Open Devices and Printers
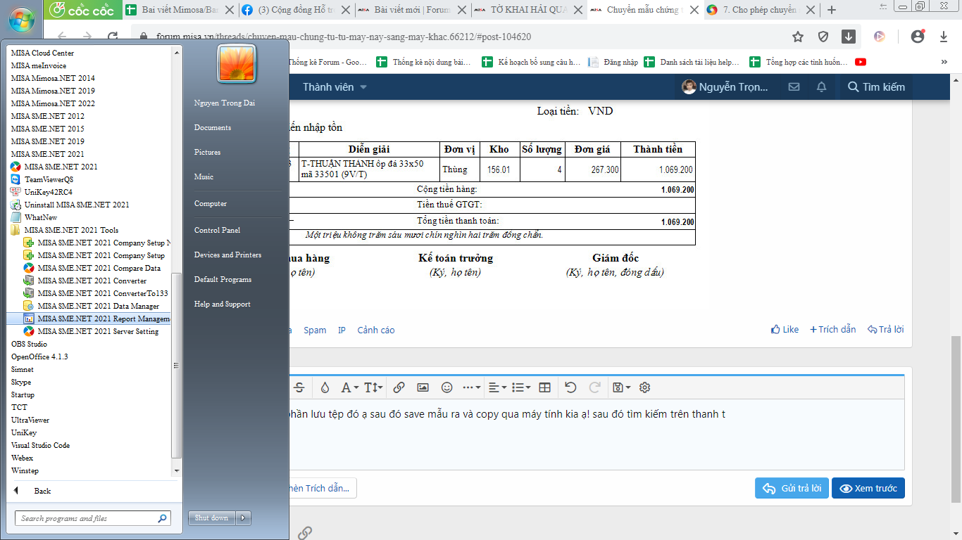This screenshot has width=962, height=540. (227, 255)
